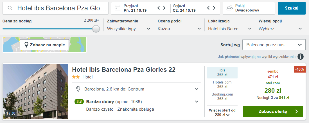Go to previous arrival date arrow

[x=159, y=8]
